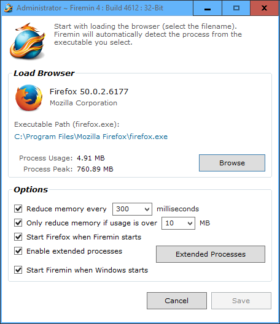Image resolution: width=280 pixels, height=324 pixels.
Task: Expand the 10 MB threshold dropdown
Action: click(x=178, y=223)
